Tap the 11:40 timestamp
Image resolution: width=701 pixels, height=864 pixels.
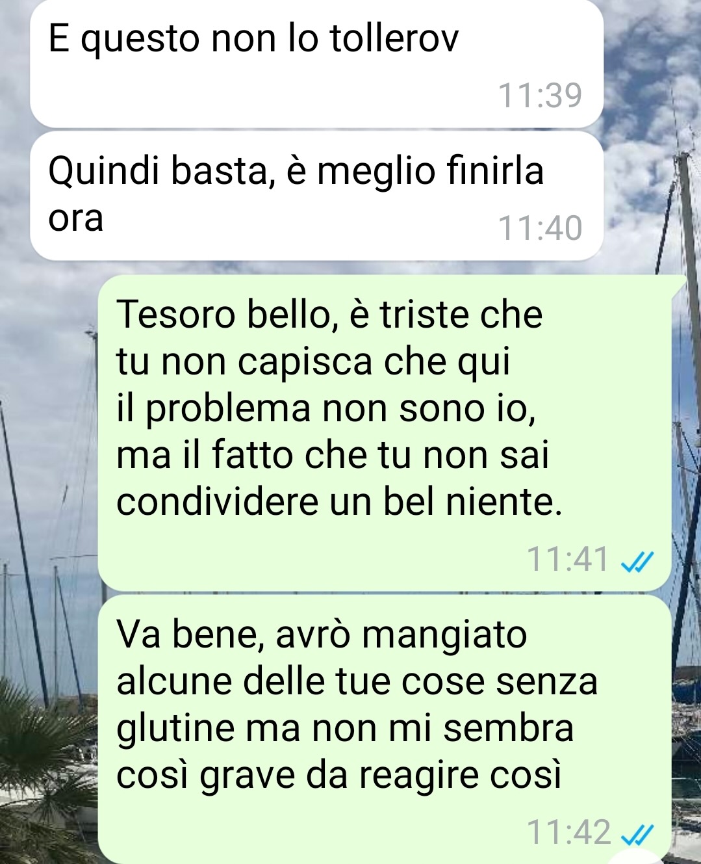point(540,228)
